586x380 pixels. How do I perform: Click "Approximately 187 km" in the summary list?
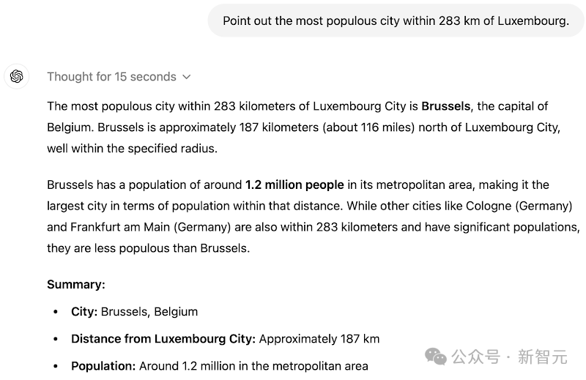(319, 339)
